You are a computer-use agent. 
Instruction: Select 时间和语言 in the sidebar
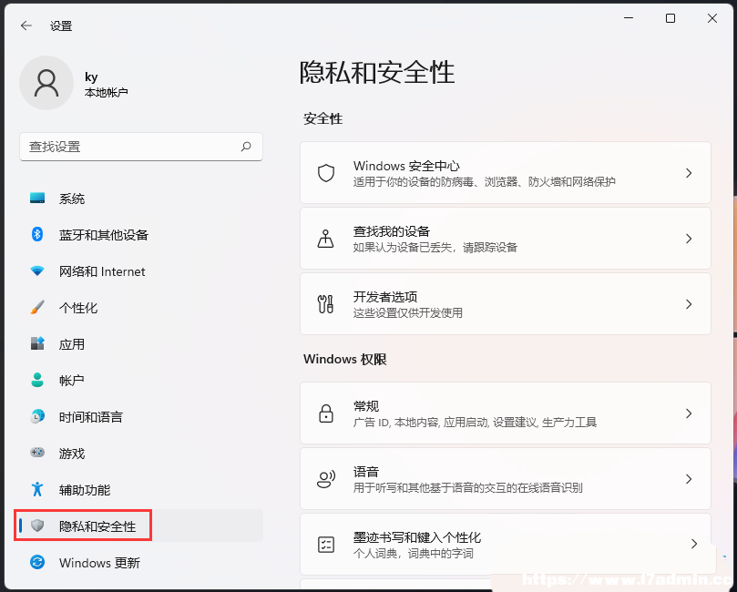tap(140, 416)
